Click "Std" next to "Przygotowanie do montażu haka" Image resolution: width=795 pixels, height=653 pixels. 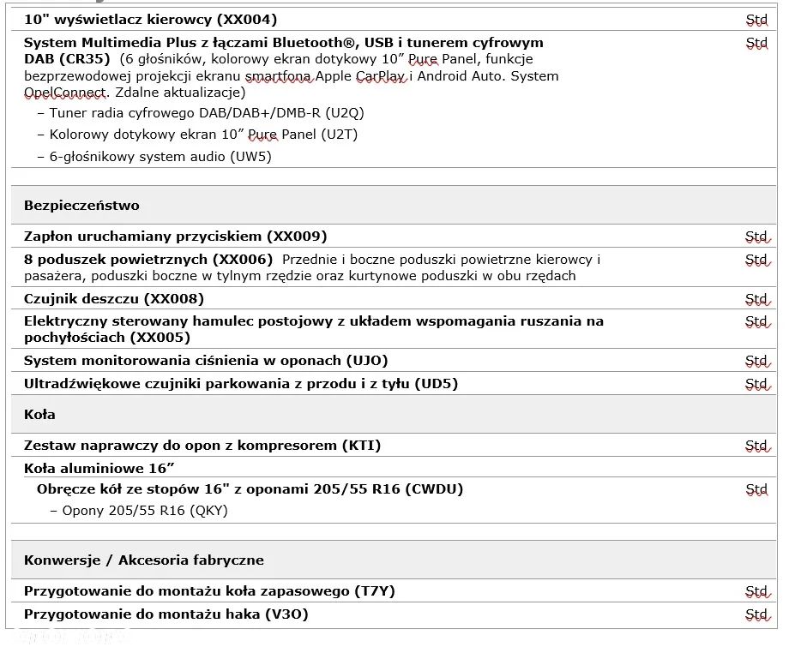(756, 614)
